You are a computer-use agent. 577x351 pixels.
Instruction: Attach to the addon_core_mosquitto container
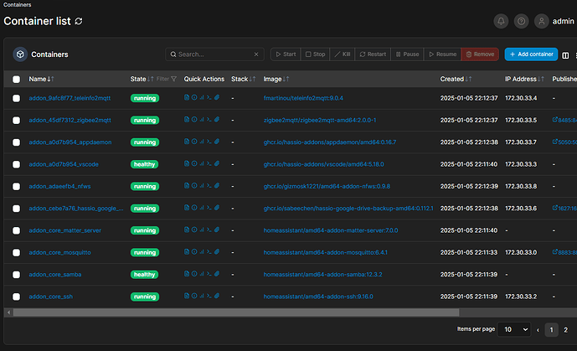217,252
